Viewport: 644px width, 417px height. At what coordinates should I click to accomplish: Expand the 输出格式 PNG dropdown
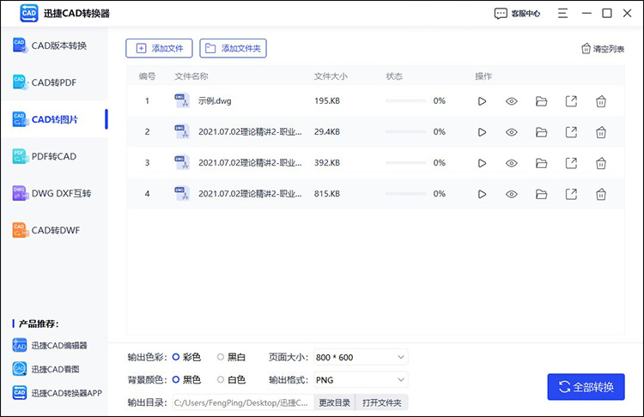coord(361,380)
